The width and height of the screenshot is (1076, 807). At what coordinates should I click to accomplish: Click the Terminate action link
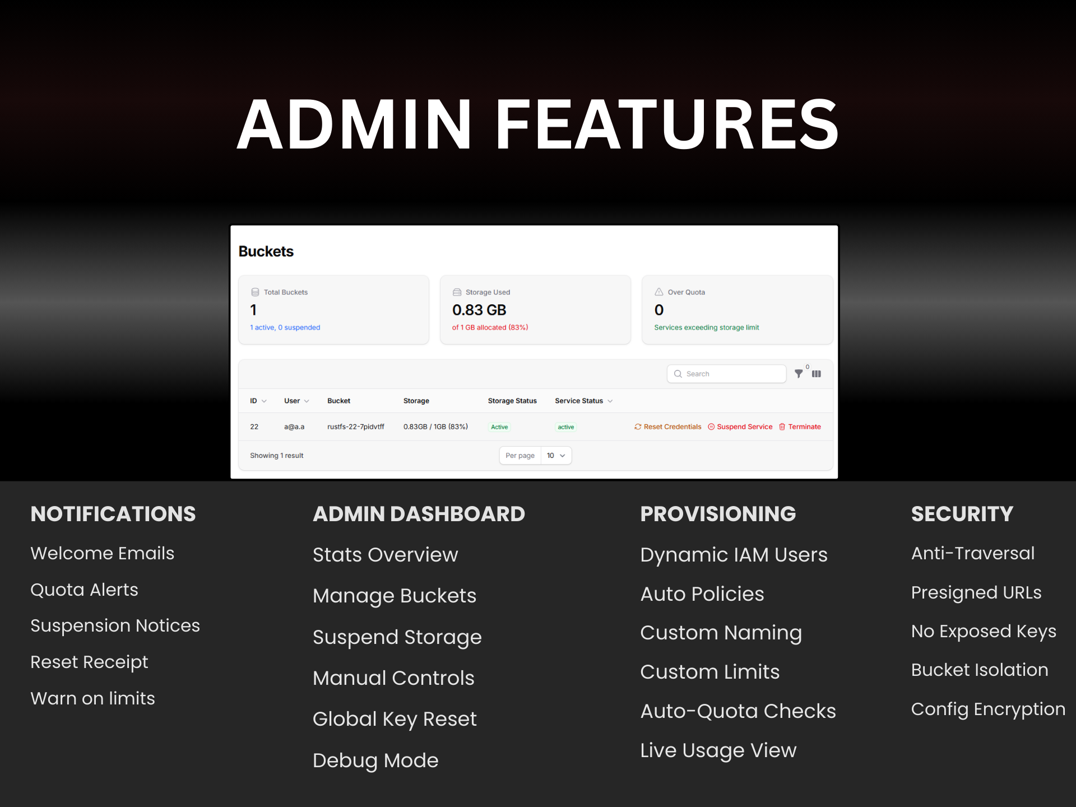(x=804, y=427)
